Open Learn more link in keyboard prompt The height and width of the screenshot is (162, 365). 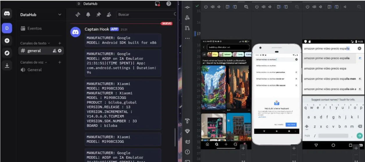pyautogui.click(x=262, y=117)
